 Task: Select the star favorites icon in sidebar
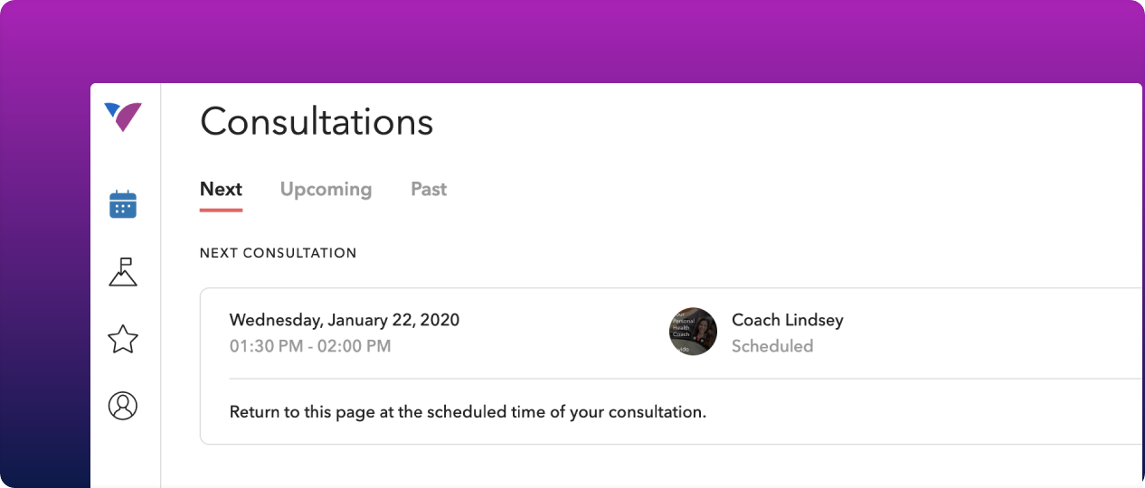(123, 340)
